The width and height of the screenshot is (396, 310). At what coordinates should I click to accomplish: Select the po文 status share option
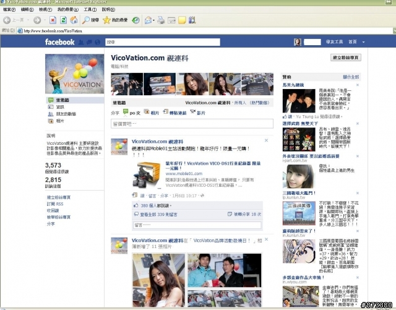131,113
